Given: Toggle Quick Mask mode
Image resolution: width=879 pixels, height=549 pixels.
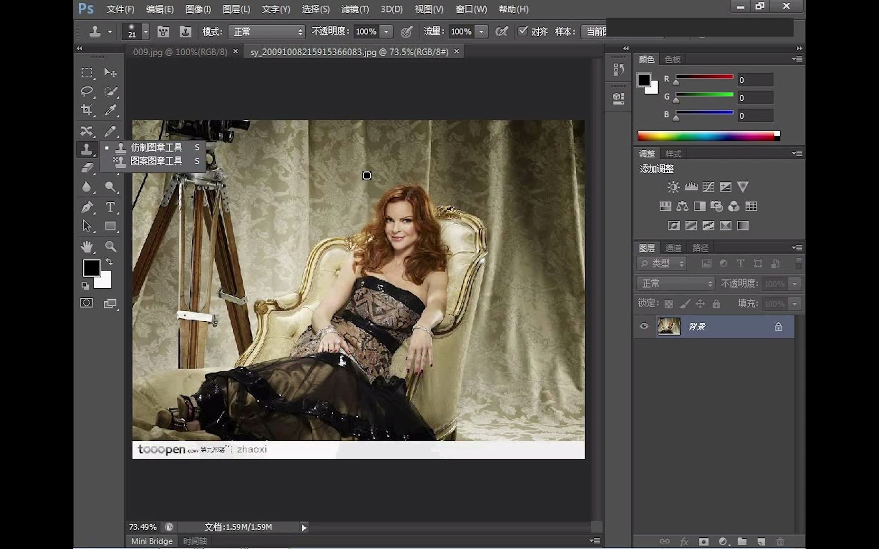Looking at the screenshot, I should 86,303.
